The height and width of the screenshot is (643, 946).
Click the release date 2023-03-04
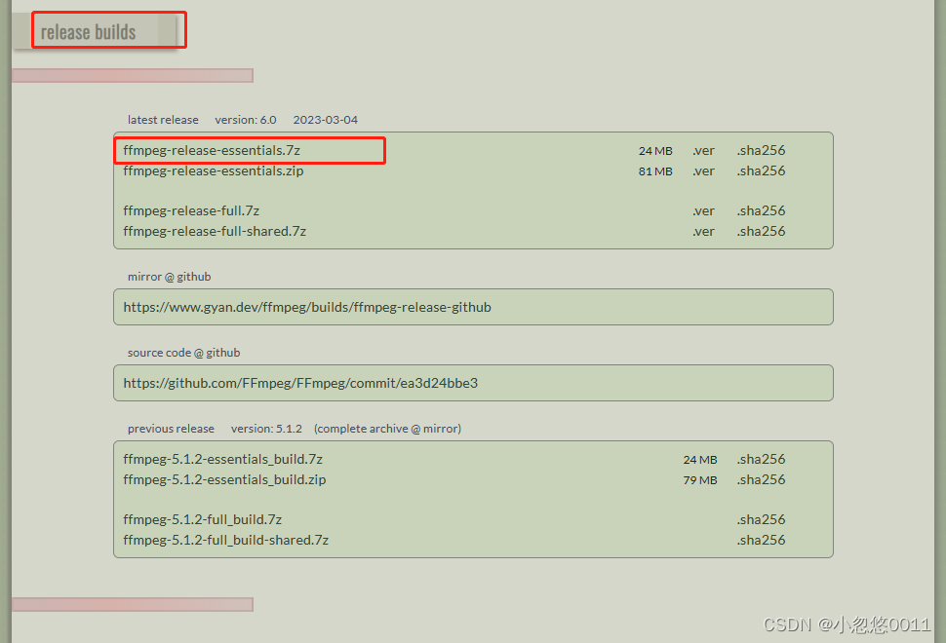click(325, 119)
